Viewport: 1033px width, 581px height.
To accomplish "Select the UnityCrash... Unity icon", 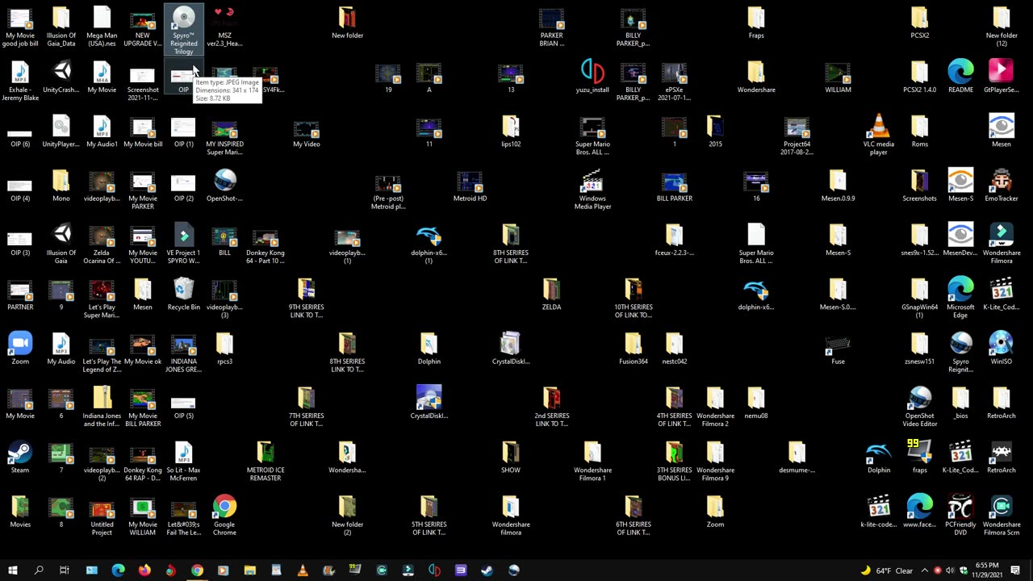I will click(x=61, y=77).
